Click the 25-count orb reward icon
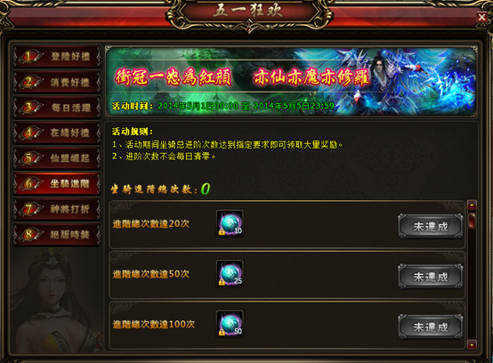 pos(230,274)
